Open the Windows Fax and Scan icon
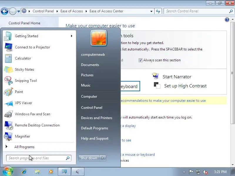The height and width of the screenshot is (176, 235). pos(9,114)
